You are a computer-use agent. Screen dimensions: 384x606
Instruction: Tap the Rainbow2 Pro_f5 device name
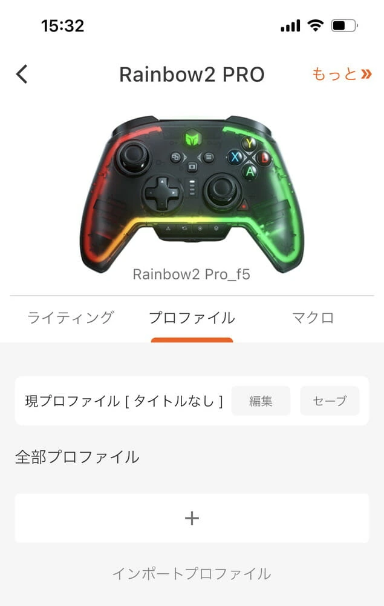[x=191, y=275]
